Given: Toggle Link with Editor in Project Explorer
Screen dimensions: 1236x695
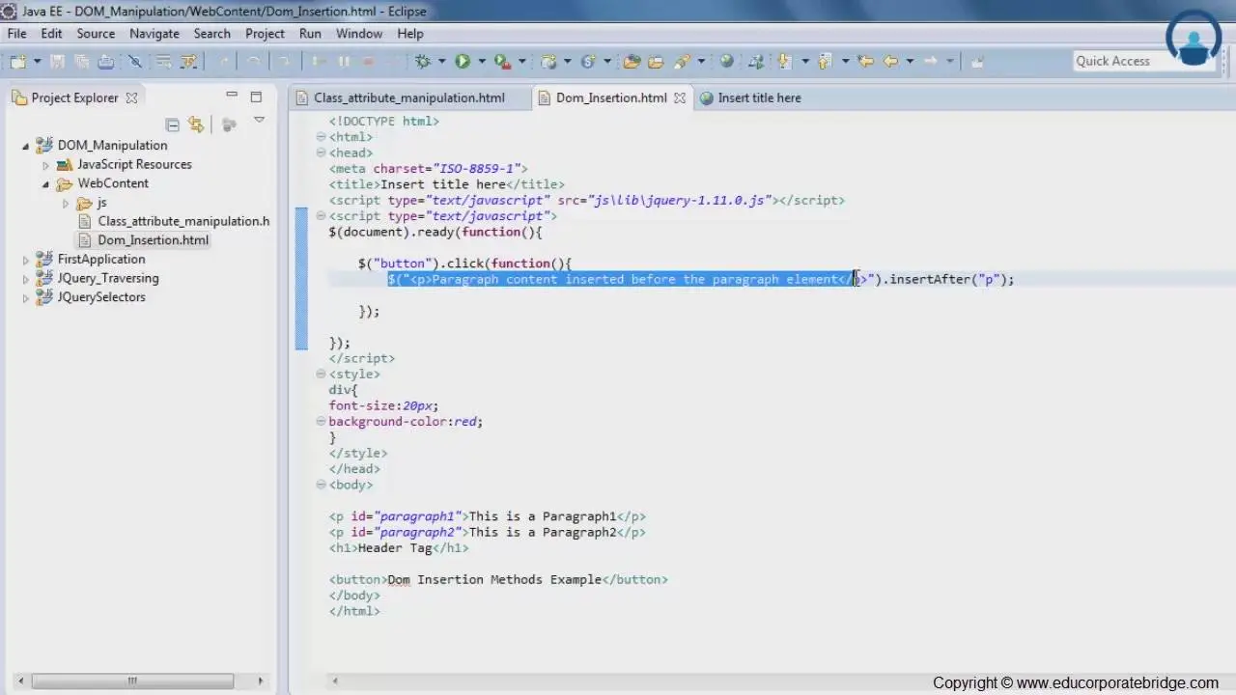Looking at the screenshot, I should (x=196, y=125).
